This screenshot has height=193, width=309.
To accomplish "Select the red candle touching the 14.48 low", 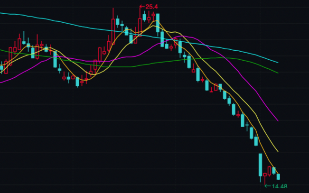I will 265,178.
